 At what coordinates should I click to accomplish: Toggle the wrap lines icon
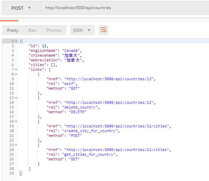click(103, 30)
